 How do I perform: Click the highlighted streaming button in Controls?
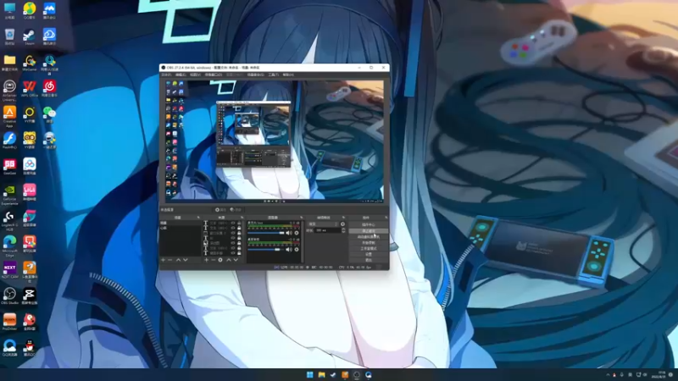369,231
